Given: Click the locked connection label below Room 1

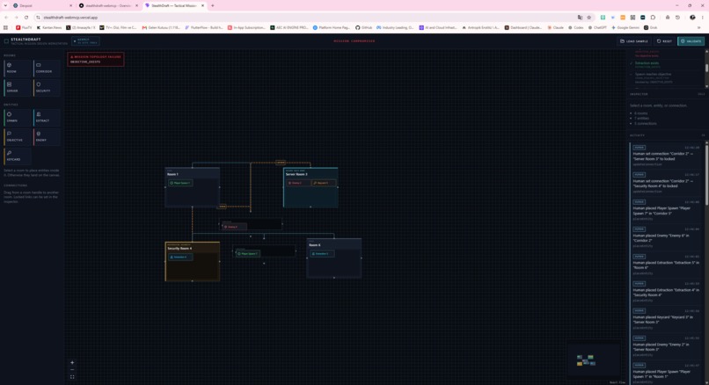Looking at the screenshot, I should (x=222, y=207).
